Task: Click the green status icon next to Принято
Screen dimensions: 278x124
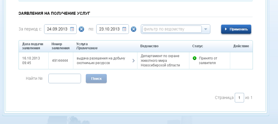Action: (195, 58)
